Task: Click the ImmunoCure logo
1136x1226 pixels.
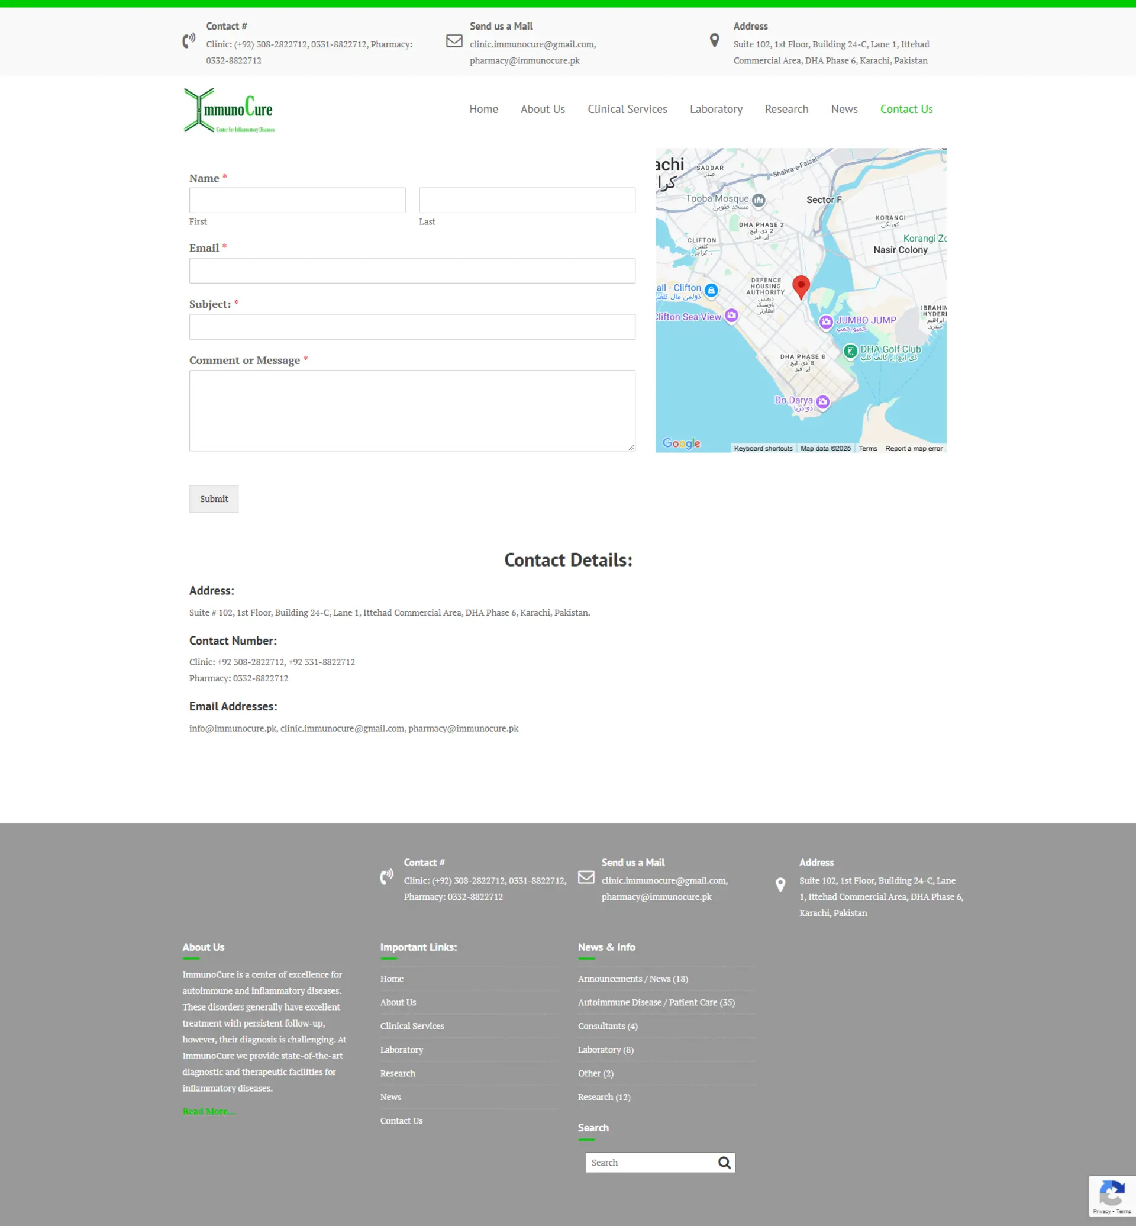Action: coord(228,110)
